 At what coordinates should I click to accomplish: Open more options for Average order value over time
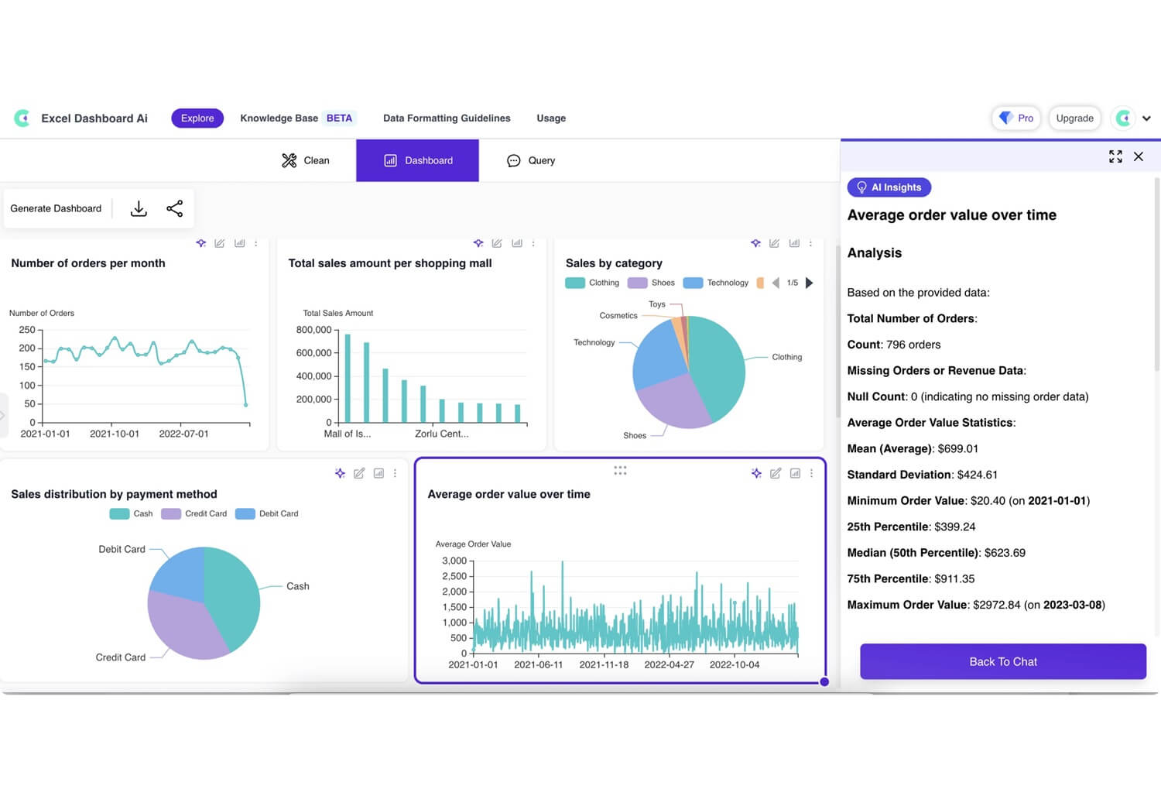click(x=811, y=473)
